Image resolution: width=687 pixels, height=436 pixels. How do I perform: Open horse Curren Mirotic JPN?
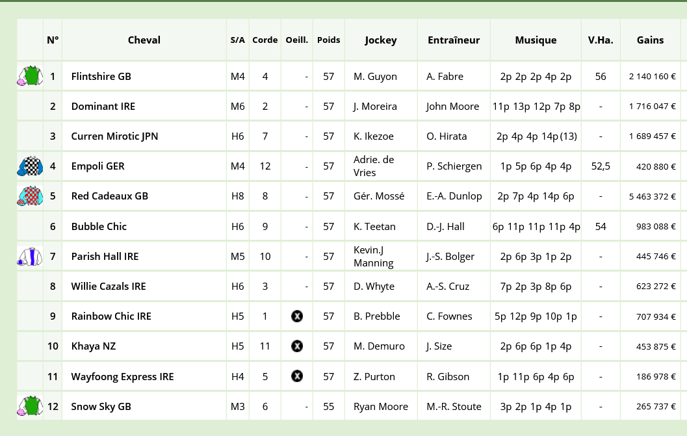pyautogui.click(x=115, y=136)
